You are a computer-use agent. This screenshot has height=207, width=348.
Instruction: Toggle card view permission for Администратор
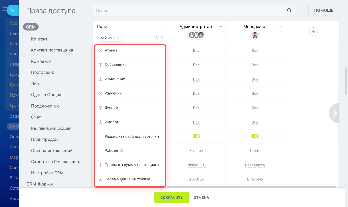click(196, 136)
